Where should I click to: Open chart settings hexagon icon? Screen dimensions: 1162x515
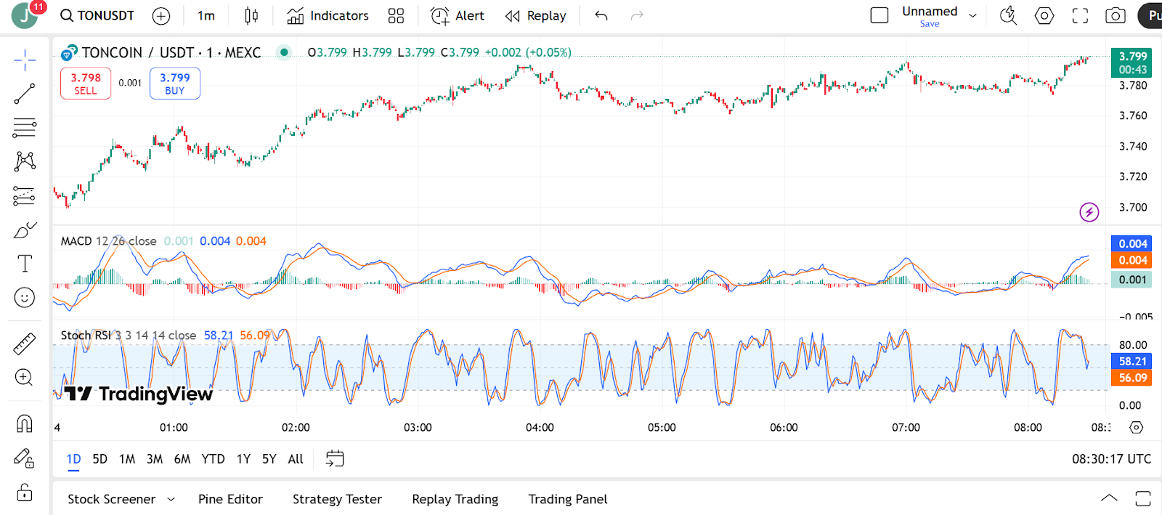click(1044, 15)
